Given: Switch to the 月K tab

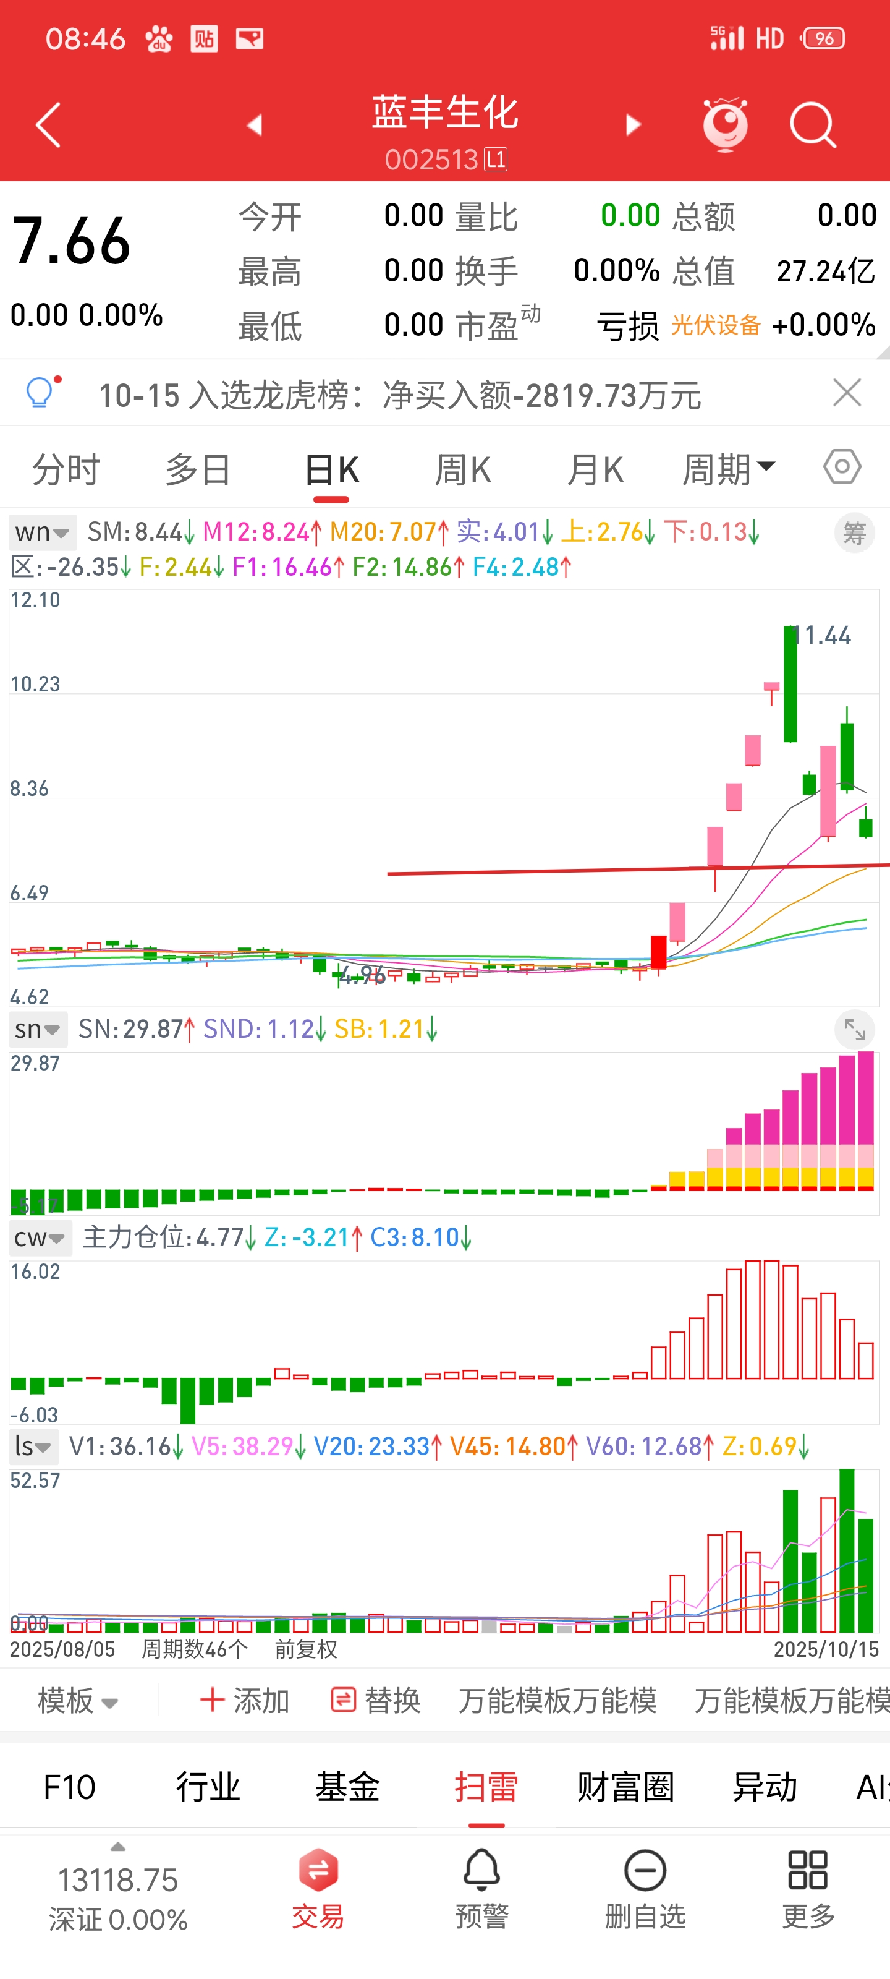Looking at the screenshot, I should [x=595, y=469].
